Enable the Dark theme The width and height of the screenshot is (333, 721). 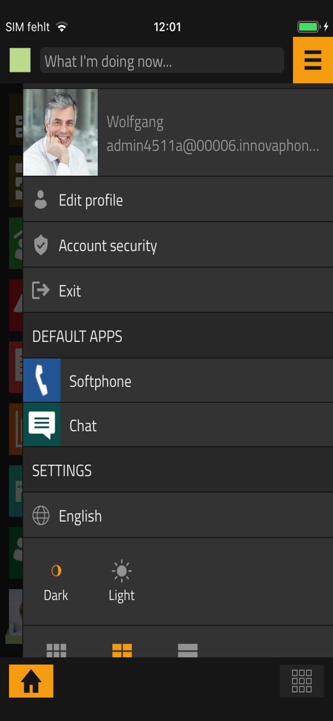(56, 579)
